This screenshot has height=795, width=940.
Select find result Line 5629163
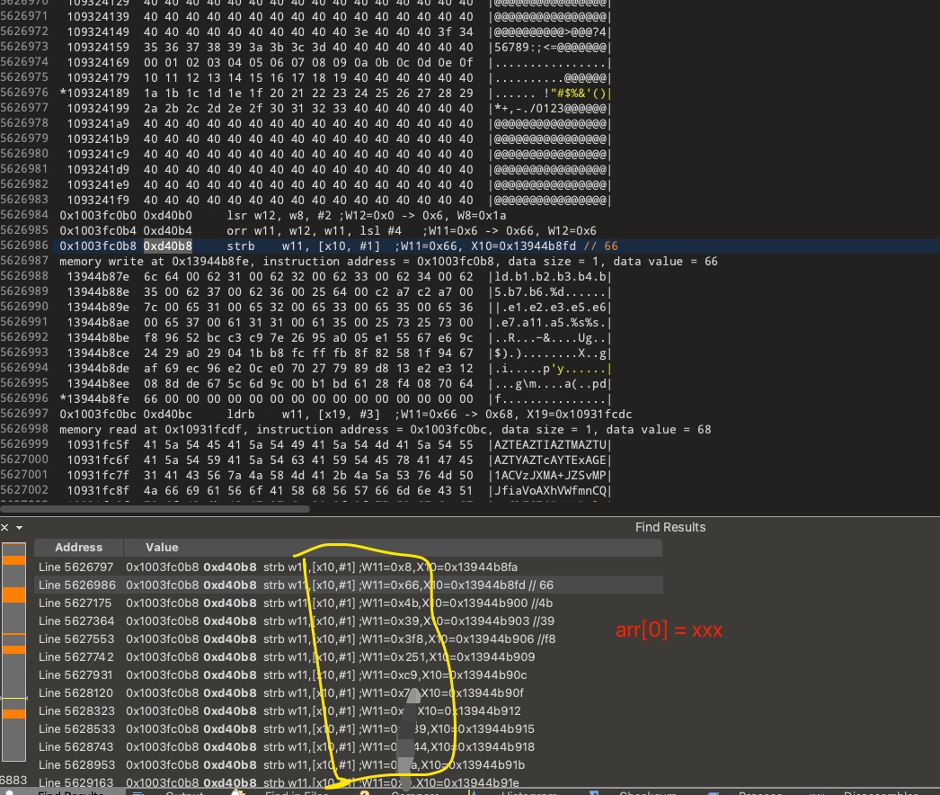point(349,782)
